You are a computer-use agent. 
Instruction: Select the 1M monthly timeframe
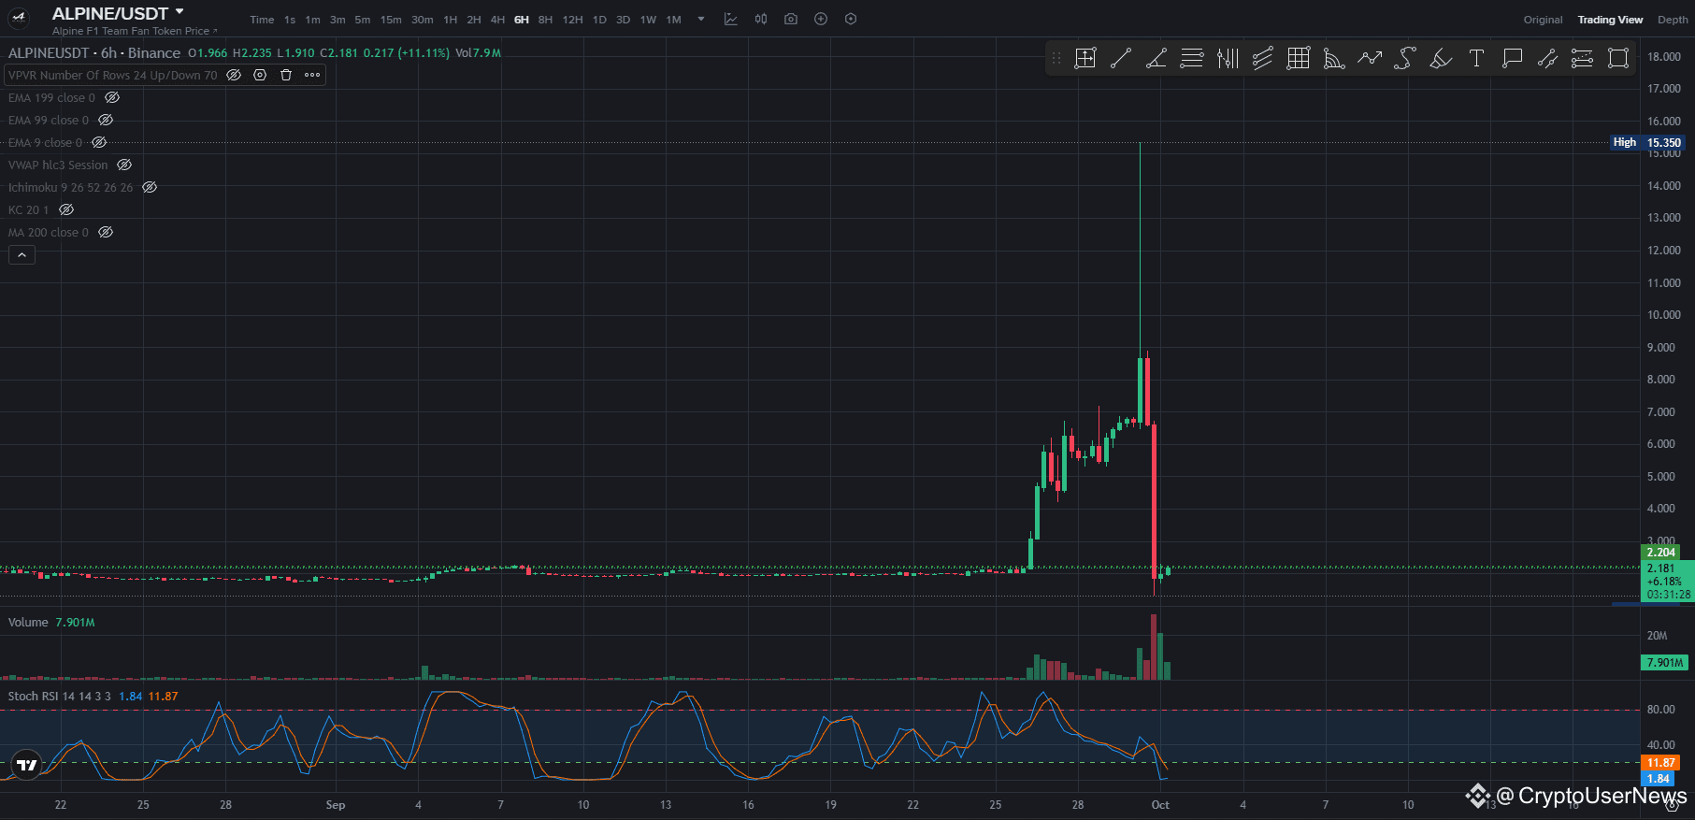tap(673, 20)
